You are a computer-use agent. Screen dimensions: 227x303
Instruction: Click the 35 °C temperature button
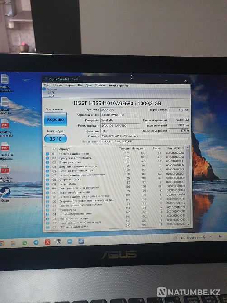[x=56, y=139]
